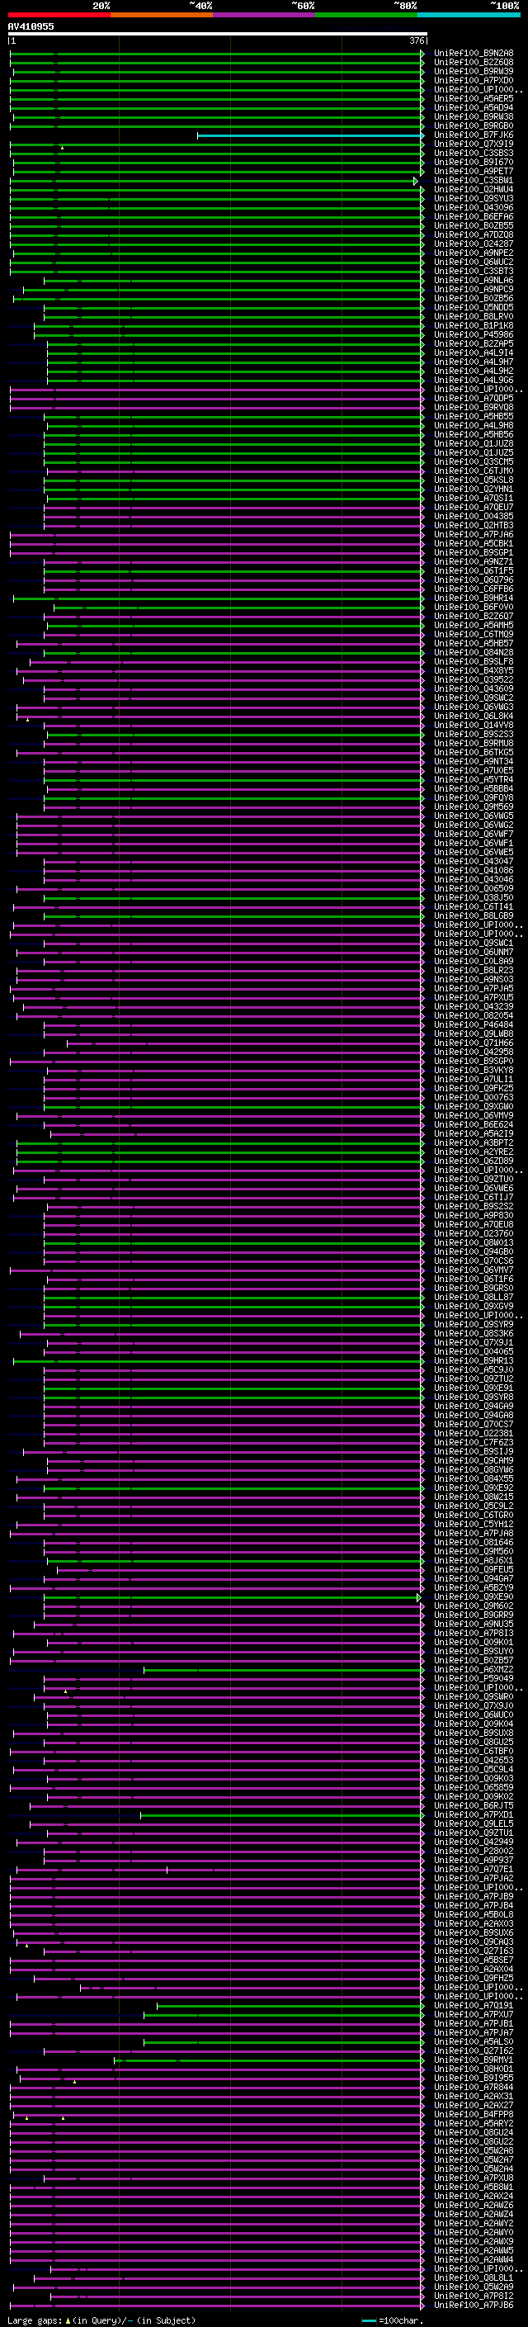Click the orange ~40% identity legend bar

point(162,15)
